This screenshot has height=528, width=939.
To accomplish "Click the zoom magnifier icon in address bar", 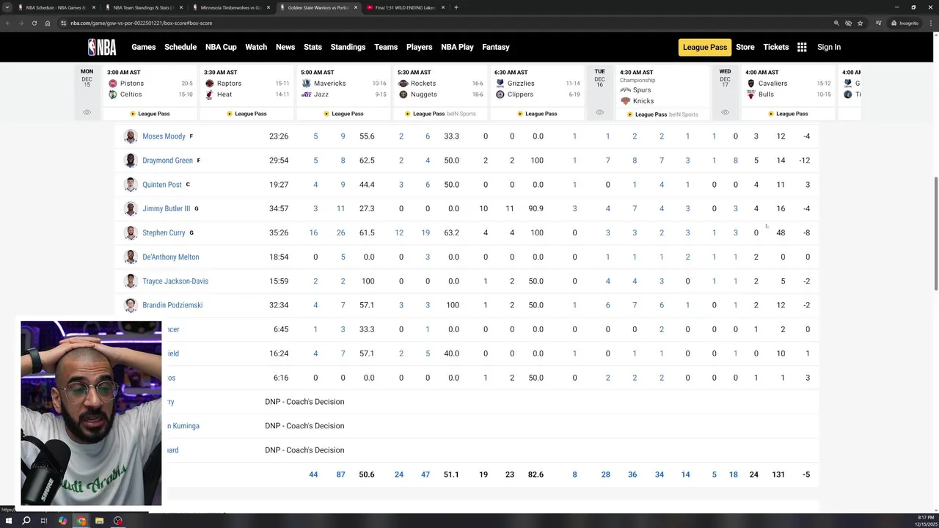I will pos(835,23).
